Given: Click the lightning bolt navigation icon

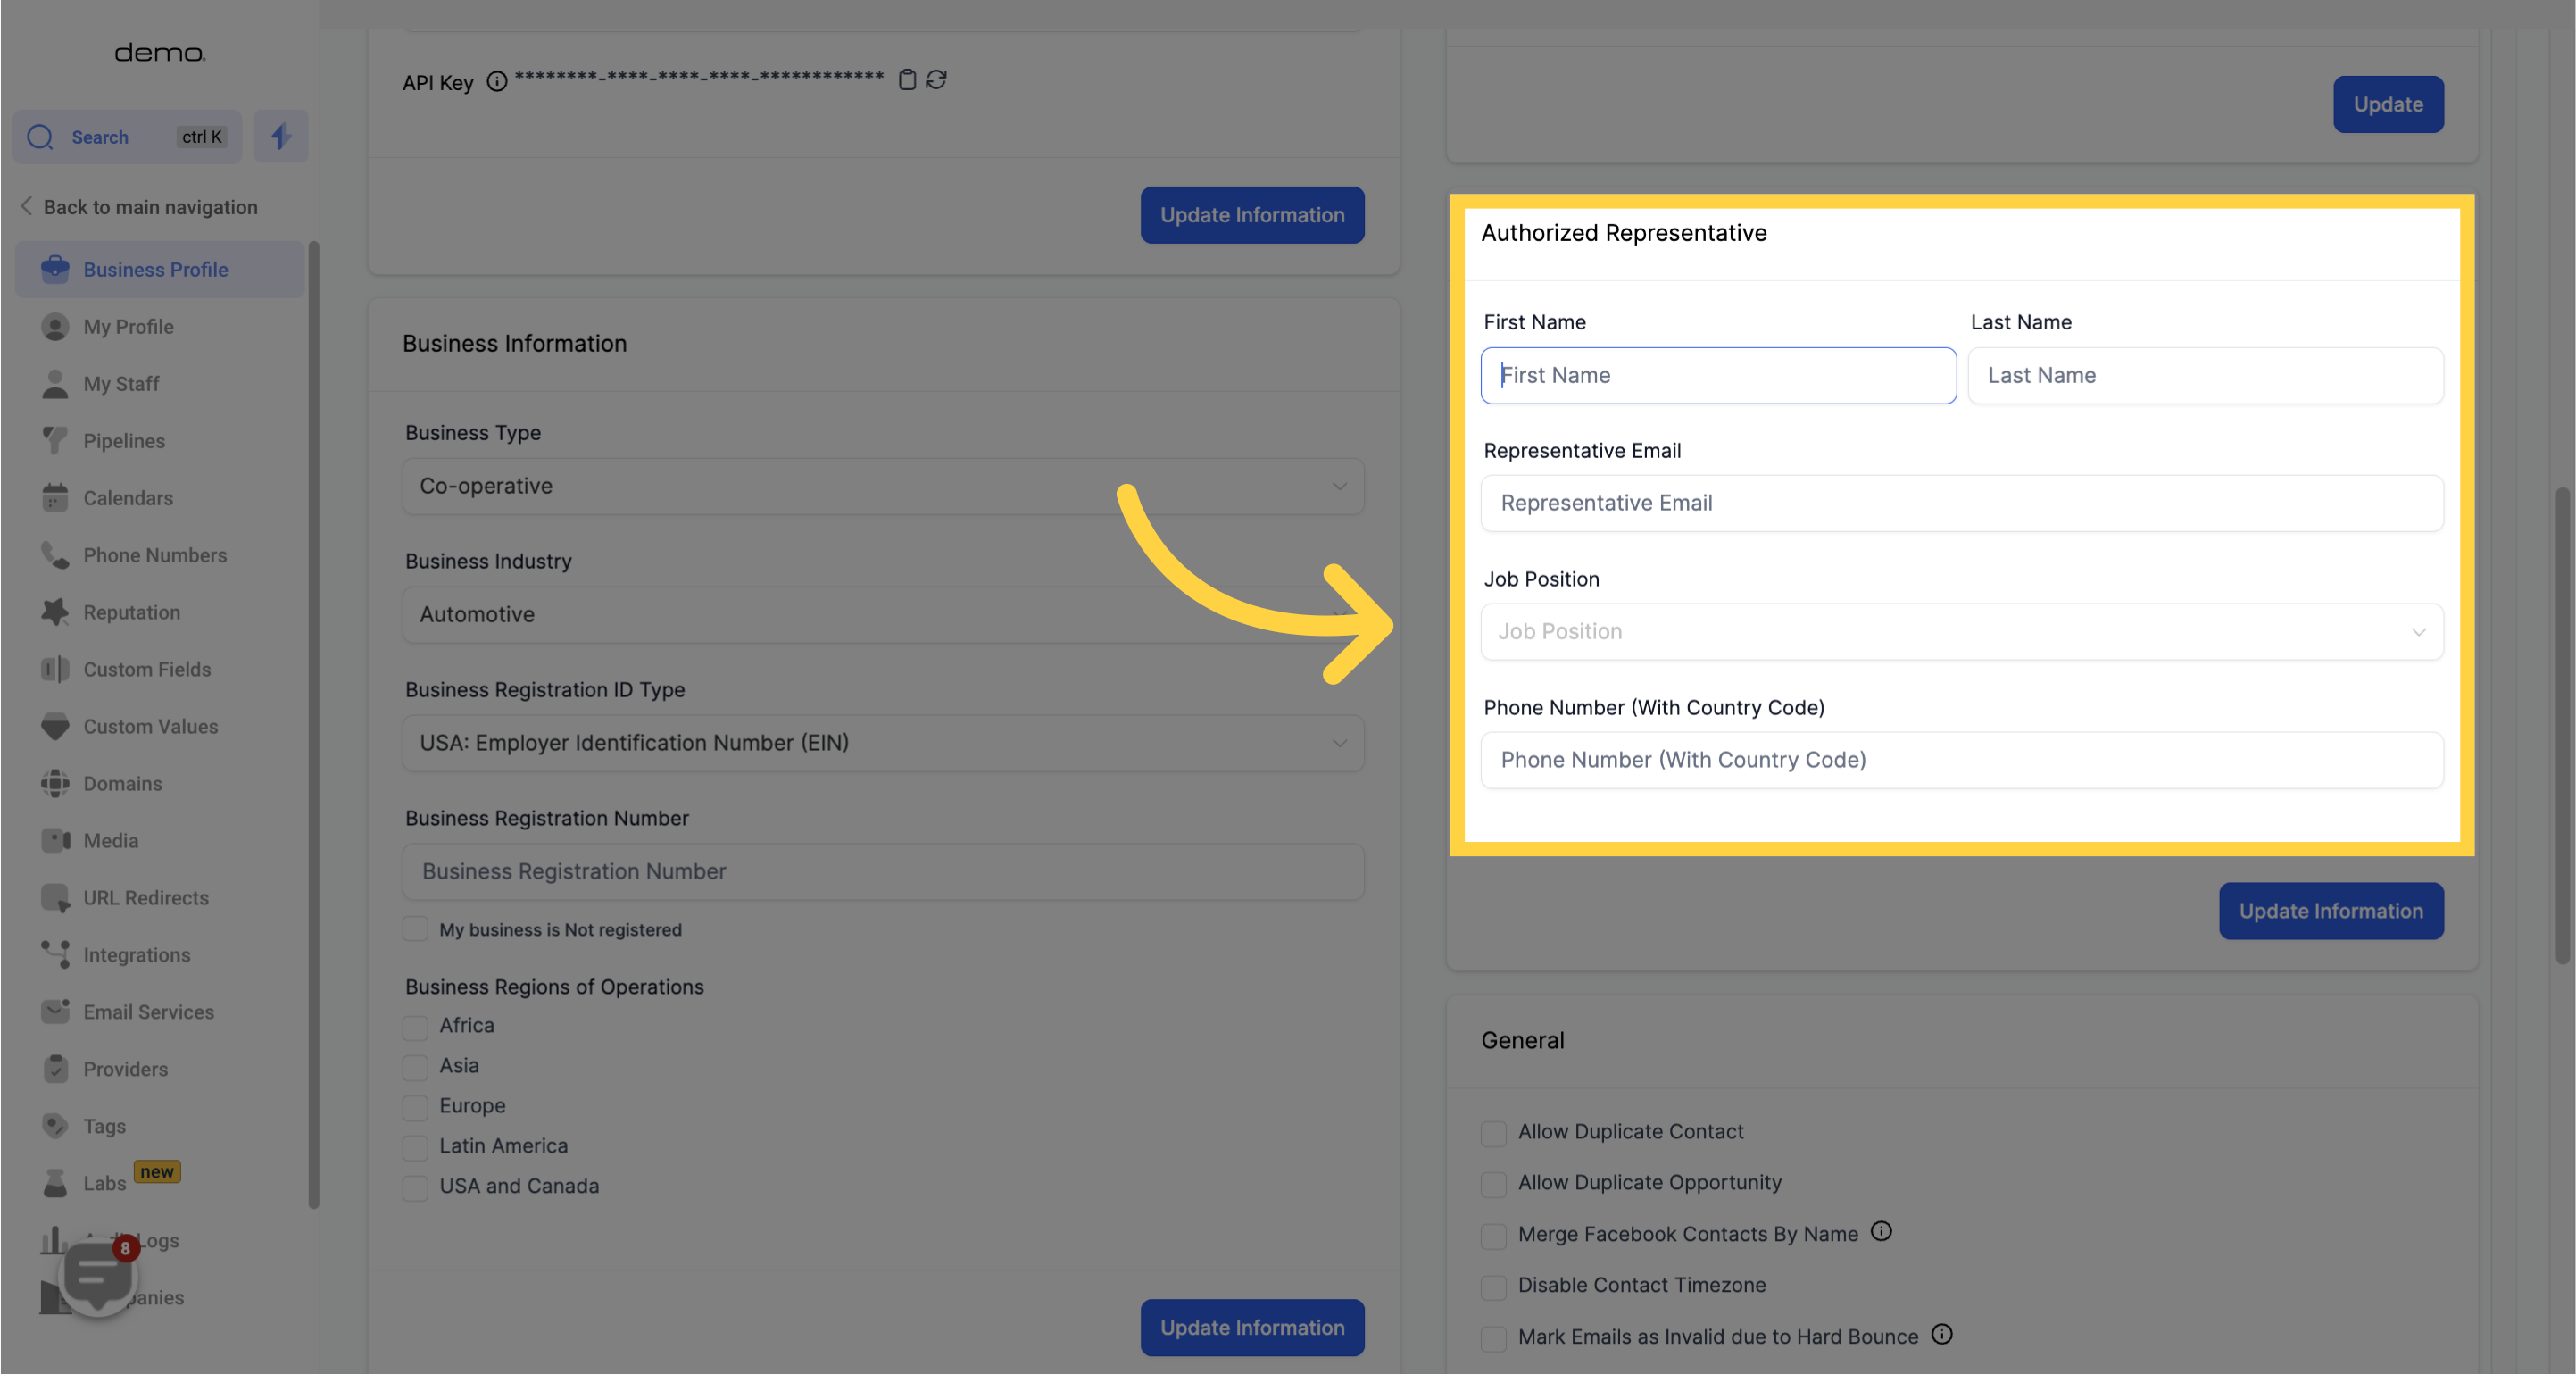Looking at the screenshot, I should (x=281, y=137).
